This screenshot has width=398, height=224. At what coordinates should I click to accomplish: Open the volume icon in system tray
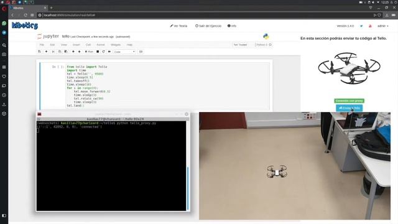(373, 2)
